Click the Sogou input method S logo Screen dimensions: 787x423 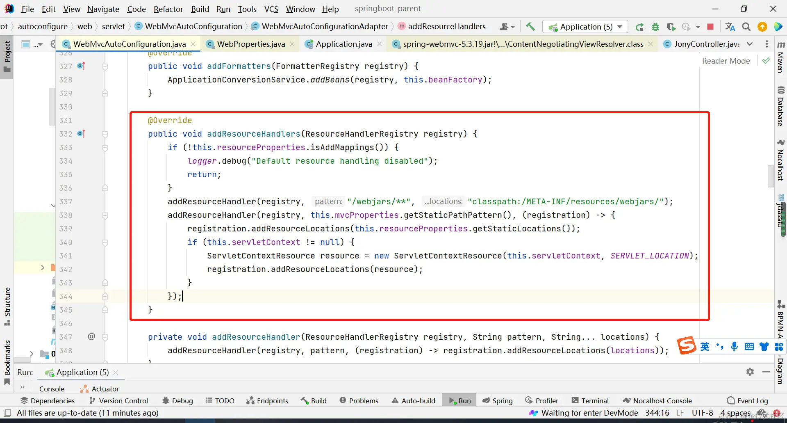pyautogui.click(x=687, y=345)
